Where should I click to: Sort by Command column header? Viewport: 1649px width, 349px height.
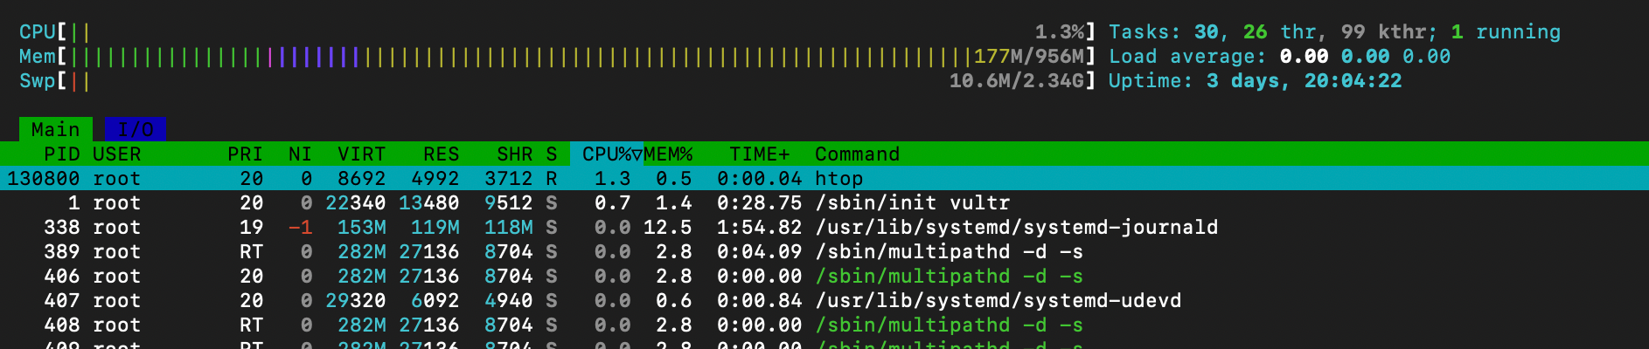[857, 154]
